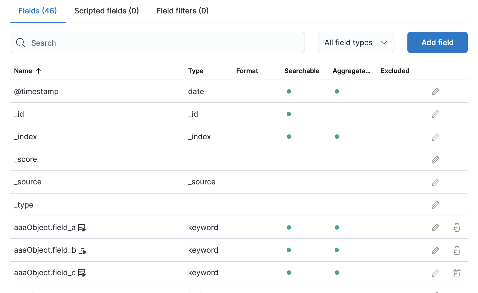This screenshot has width=478, height=293.
Task: Edit the @timestamp field
Action: coord(435,92)
